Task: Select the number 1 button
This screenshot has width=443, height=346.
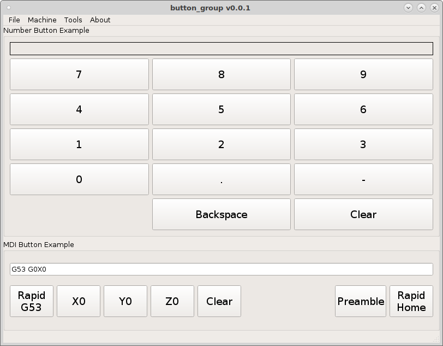Action: (x=79, y=144)
